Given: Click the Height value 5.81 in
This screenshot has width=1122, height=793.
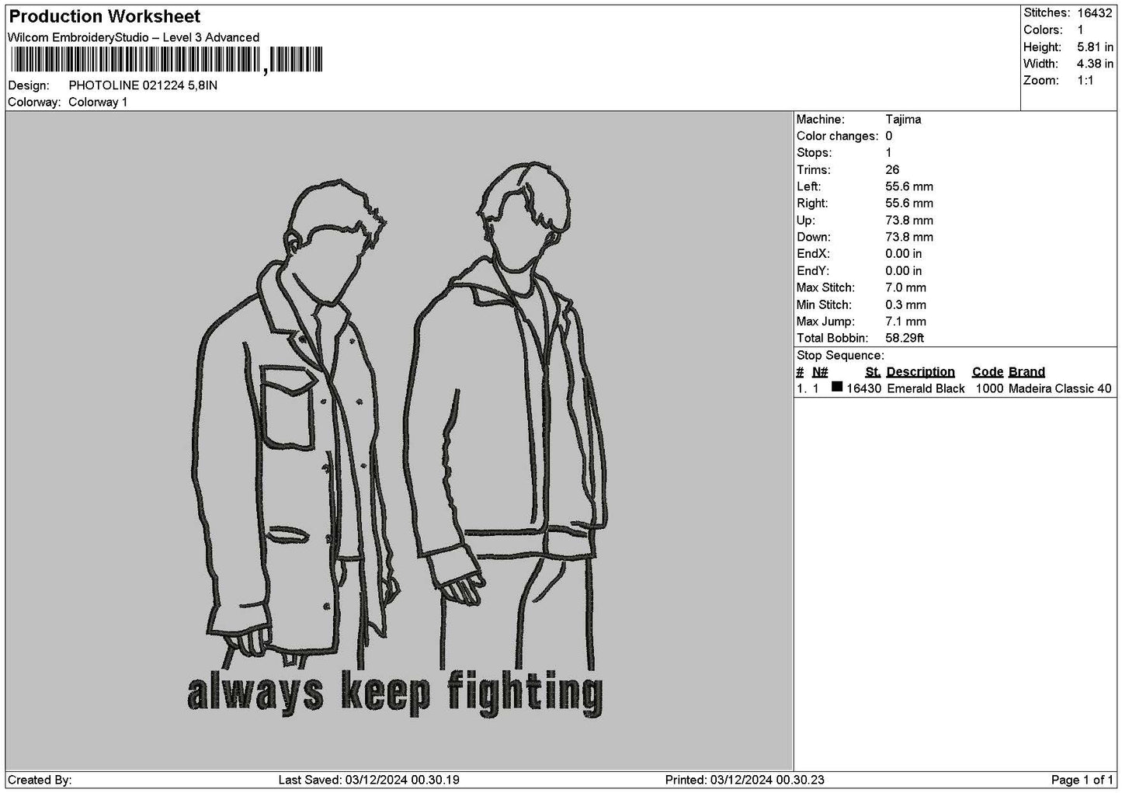Looking at the screenshot, I should (1095, 47).
